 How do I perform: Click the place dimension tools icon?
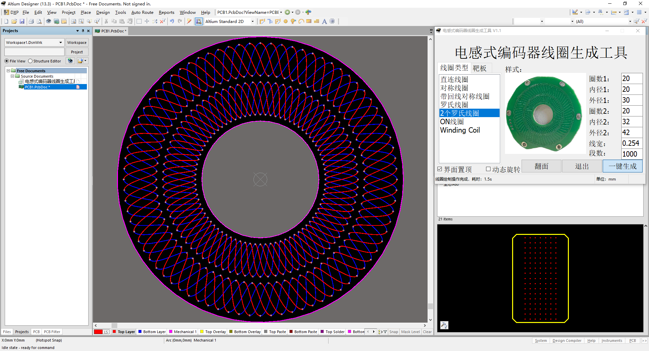point(614,12)
